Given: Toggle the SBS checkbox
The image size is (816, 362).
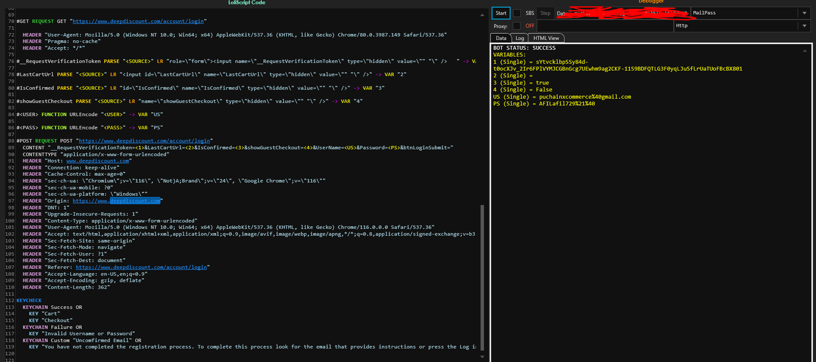Looking at the screenshot, I should (517, 13).
